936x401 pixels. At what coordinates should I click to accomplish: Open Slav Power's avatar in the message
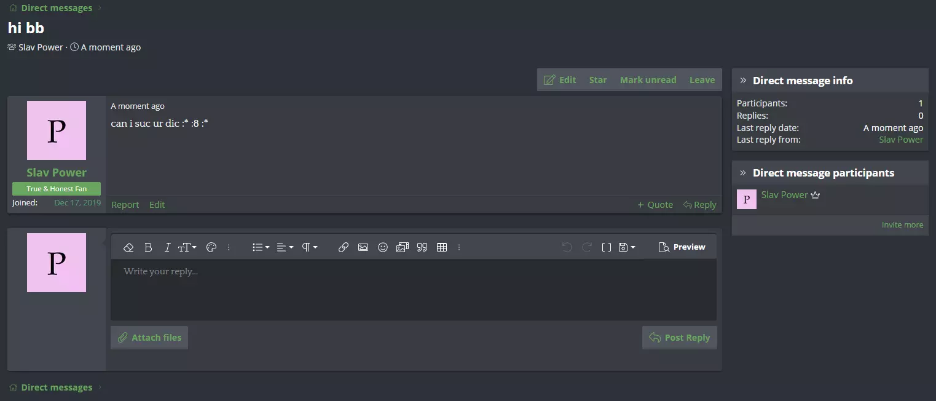(x=57, y=130)
